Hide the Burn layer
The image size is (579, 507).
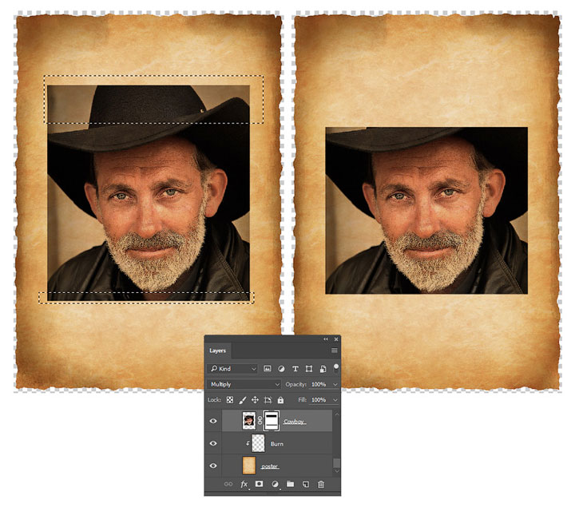click(213, 443)
